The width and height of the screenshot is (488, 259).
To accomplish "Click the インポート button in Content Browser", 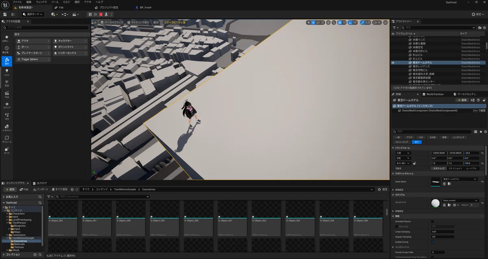I will pyautogui.click(x=41, y=189).
